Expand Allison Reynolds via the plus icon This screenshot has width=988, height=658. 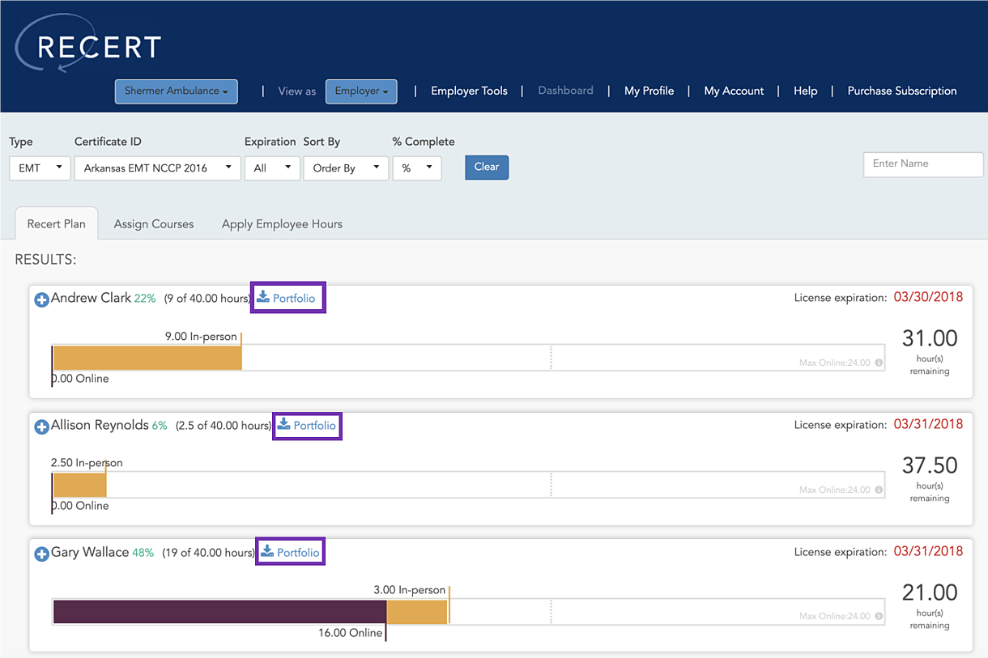tap(41, 426)
